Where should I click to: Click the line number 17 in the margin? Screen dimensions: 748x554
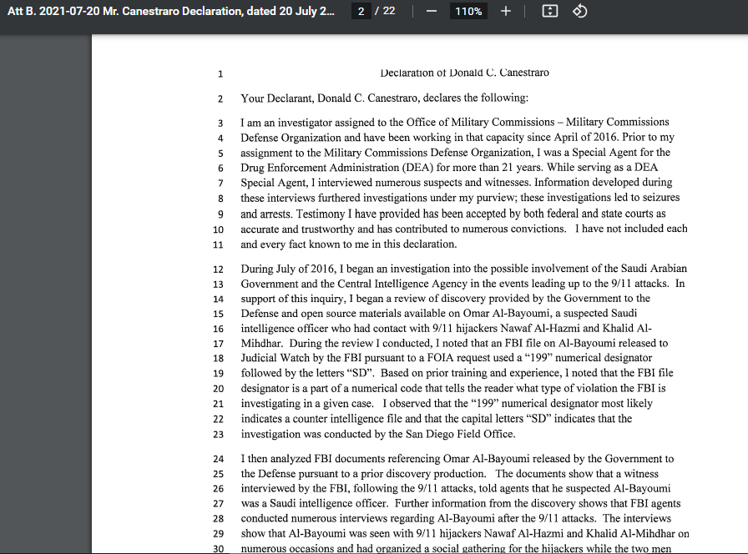218,344
